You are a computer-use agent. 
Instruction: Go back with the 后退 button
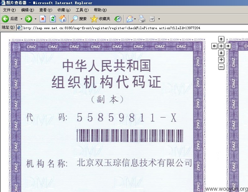(x=10, y=19)
